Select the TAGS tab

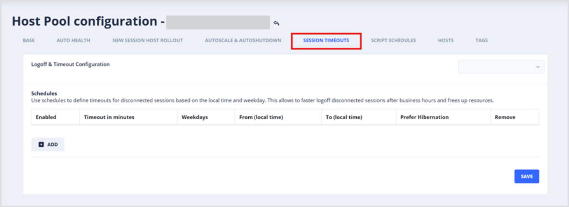(482, 41)
